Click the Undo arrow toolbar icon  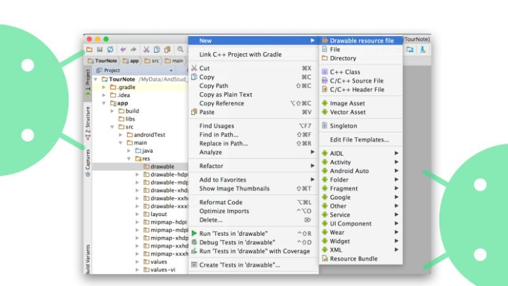(x=123, y=50)
